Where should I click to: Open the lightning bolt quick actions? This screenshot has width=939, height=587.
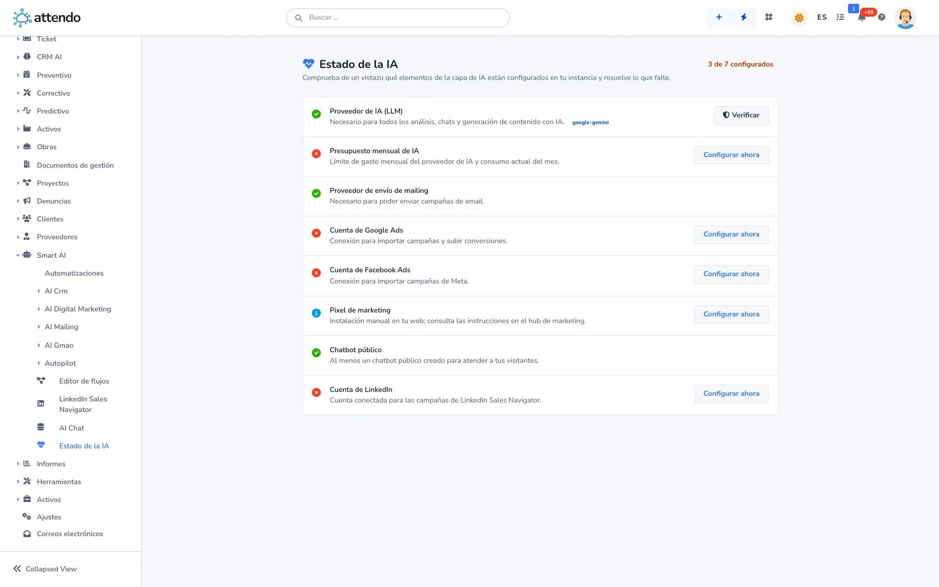pos(744,17)
